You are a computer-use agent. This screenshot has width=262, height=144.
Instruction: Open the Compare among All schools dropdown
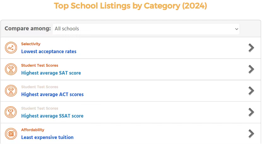[x=146, y=29]
